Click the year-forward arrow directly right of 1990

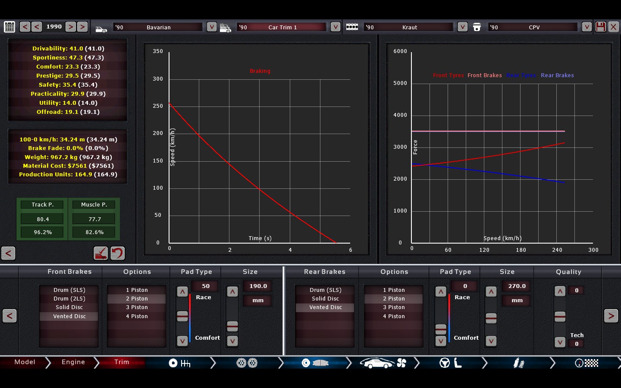71,27
